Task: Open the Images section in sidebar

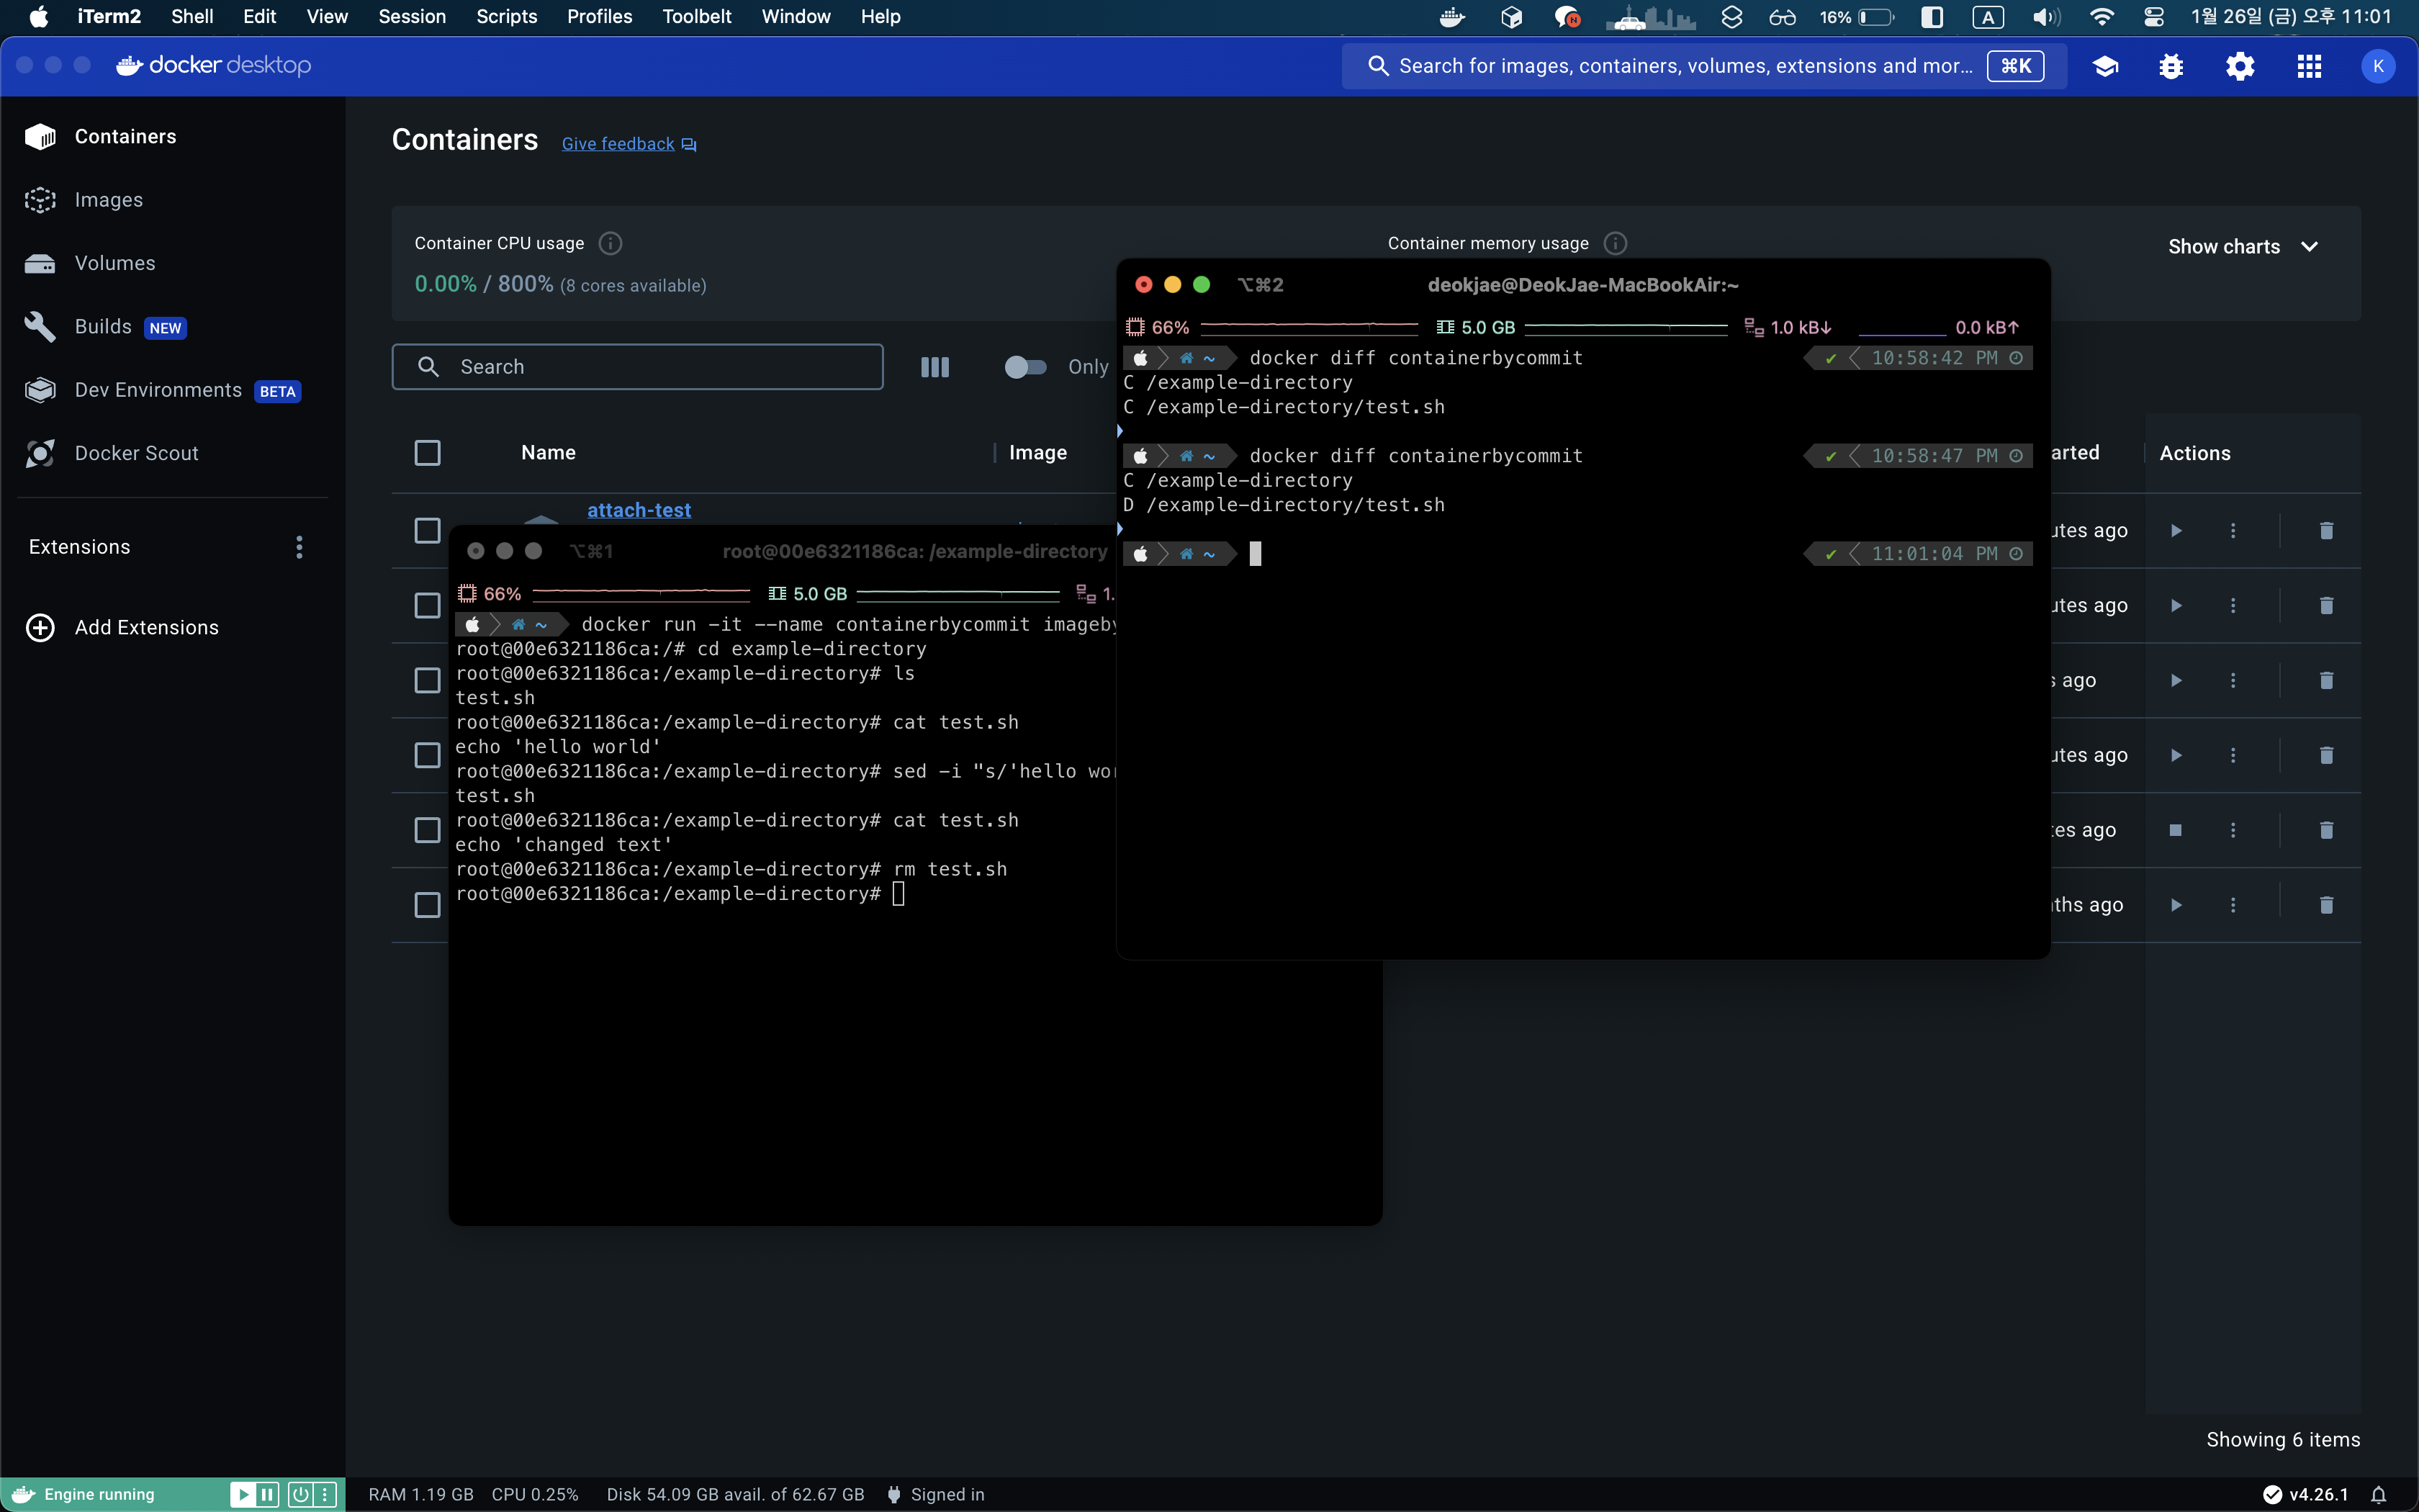Action: (108, 200)
